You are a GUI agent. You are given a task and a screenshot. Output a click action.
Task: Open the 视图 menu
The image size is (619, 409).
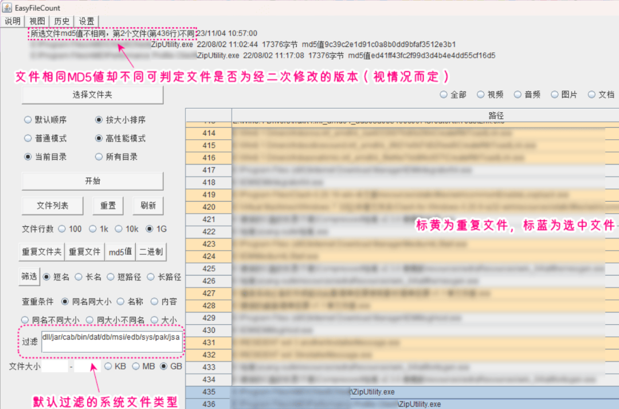tap(37, 21)
